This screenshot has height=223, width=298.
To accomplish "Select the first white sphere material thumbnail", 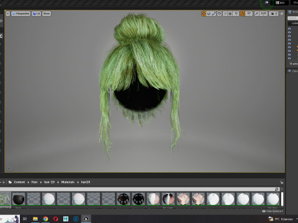I will [x=48, y=199].
